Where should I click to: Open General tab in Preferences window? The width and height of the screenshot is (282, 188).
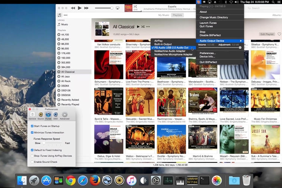coord(32,116)
